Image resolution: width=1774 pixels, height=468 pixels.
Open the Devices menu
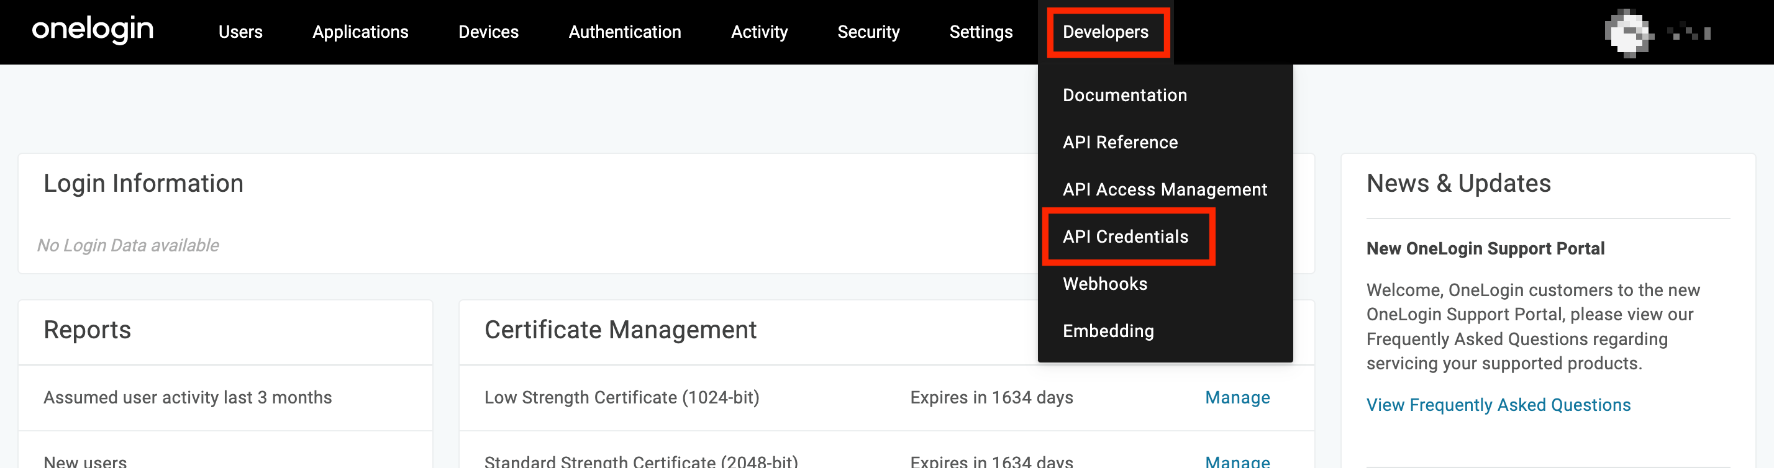click(488, 32)
